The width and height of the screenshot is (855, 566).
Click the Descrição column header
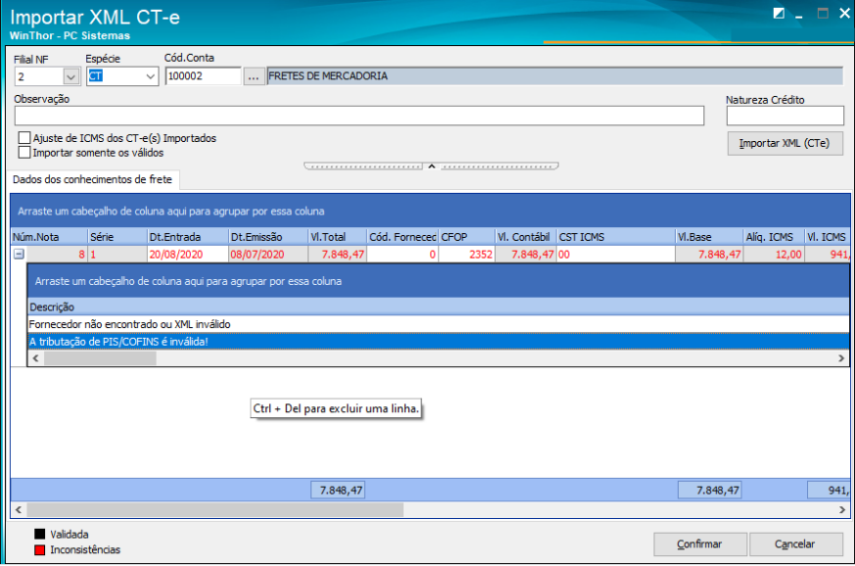439,307
